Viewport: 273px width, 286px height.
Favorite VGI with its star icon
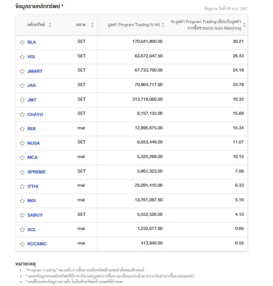click(x=22, y=57)
